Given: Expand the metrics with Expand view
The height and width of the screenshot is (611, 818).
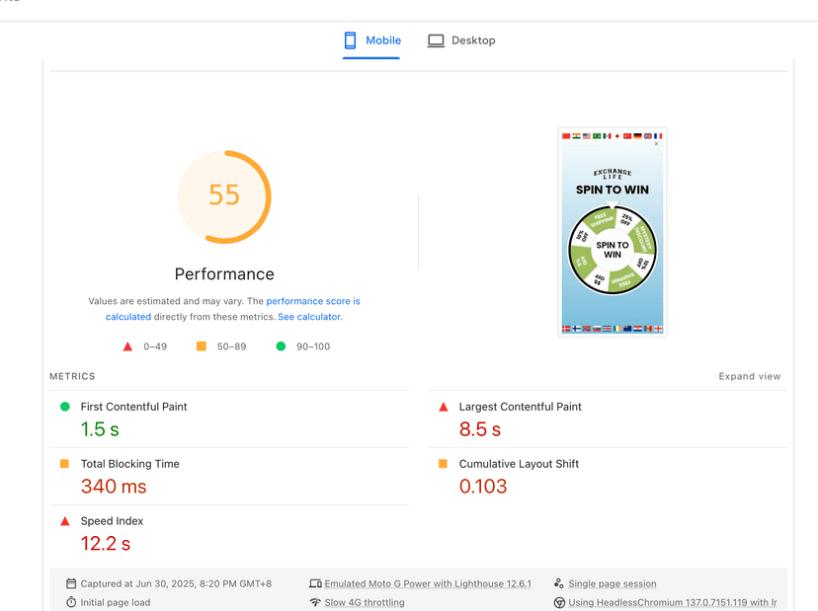Looking at the screenshot, I should tap(749, 376).
